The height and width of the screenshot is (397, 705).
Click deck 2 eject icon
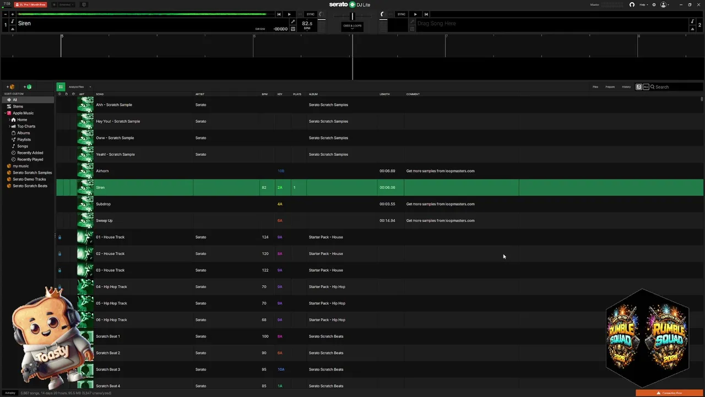(x=692, y=29)
